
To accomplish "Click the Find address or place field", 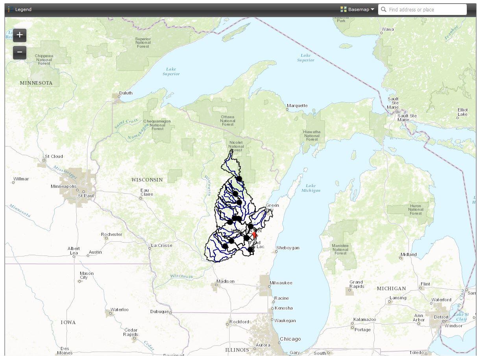I will click(422, 9).
